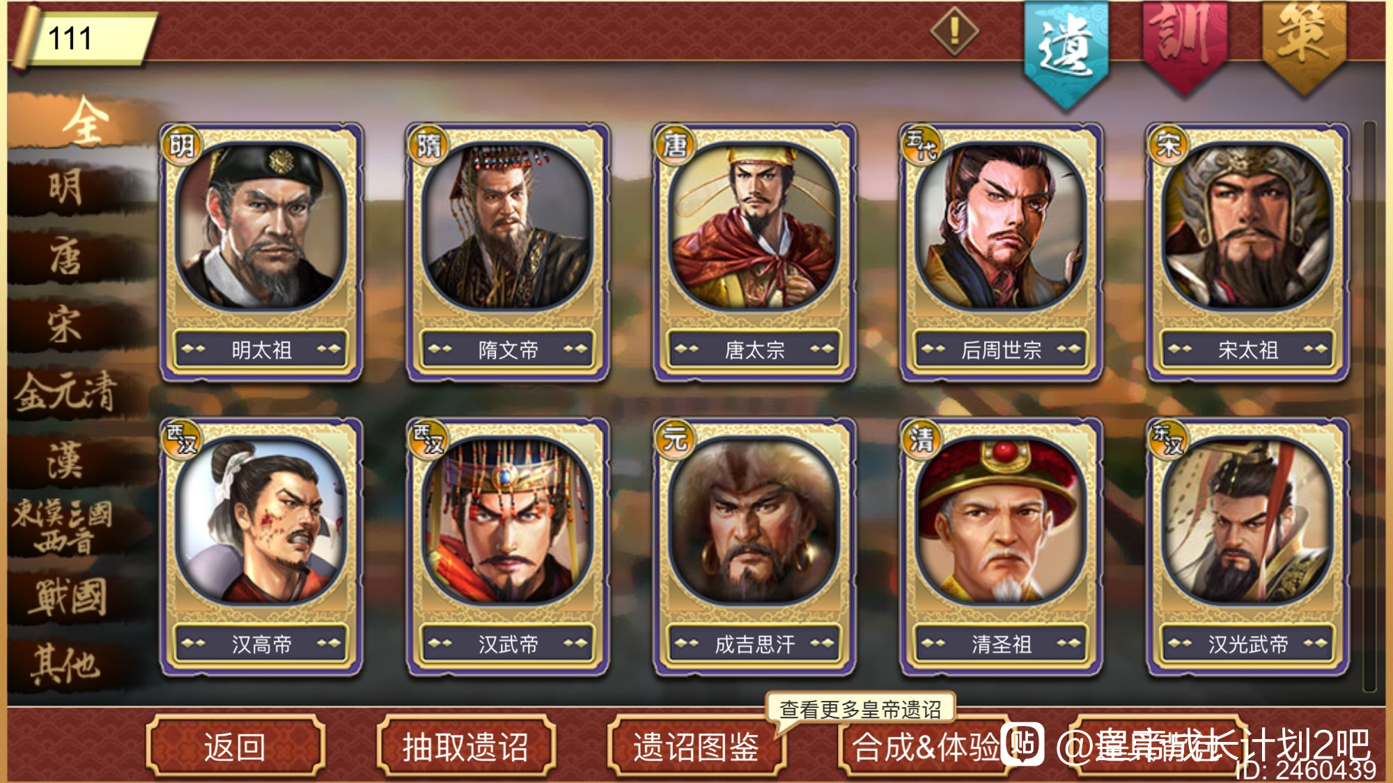
Task: Filter by 唐 dynasty tab
Action: (x=66, y=256)
